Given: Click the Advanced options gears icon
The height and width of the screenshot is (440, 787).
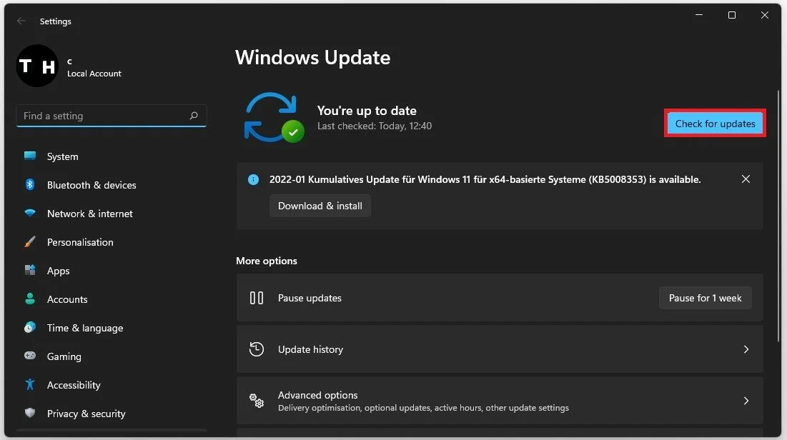Looking at the screenshot, I should (257, 401).
